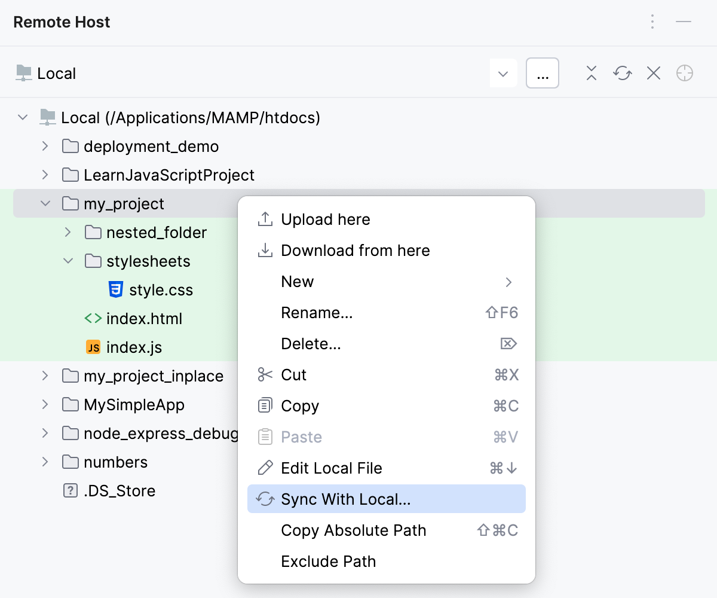Choose Download from here in the menu
Viewport: 717px width, 598px height.
click(356, 251)
